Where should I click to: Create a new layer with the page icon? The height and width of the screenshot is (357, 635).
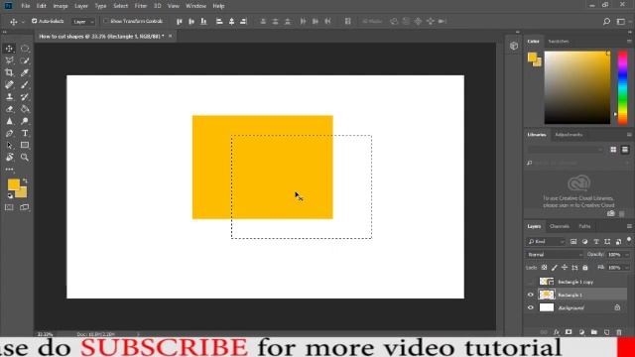tap(606, 332)
